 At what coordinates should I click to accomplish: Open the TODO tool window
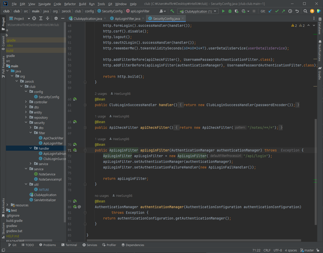28,245
